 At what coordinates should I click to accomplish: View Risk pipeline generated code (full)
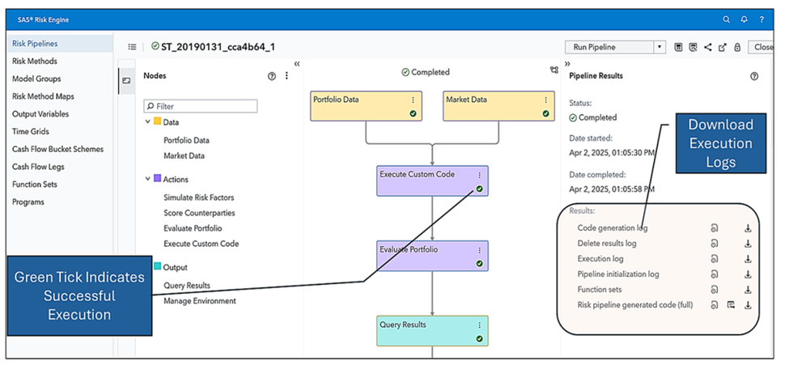[714, 305]
